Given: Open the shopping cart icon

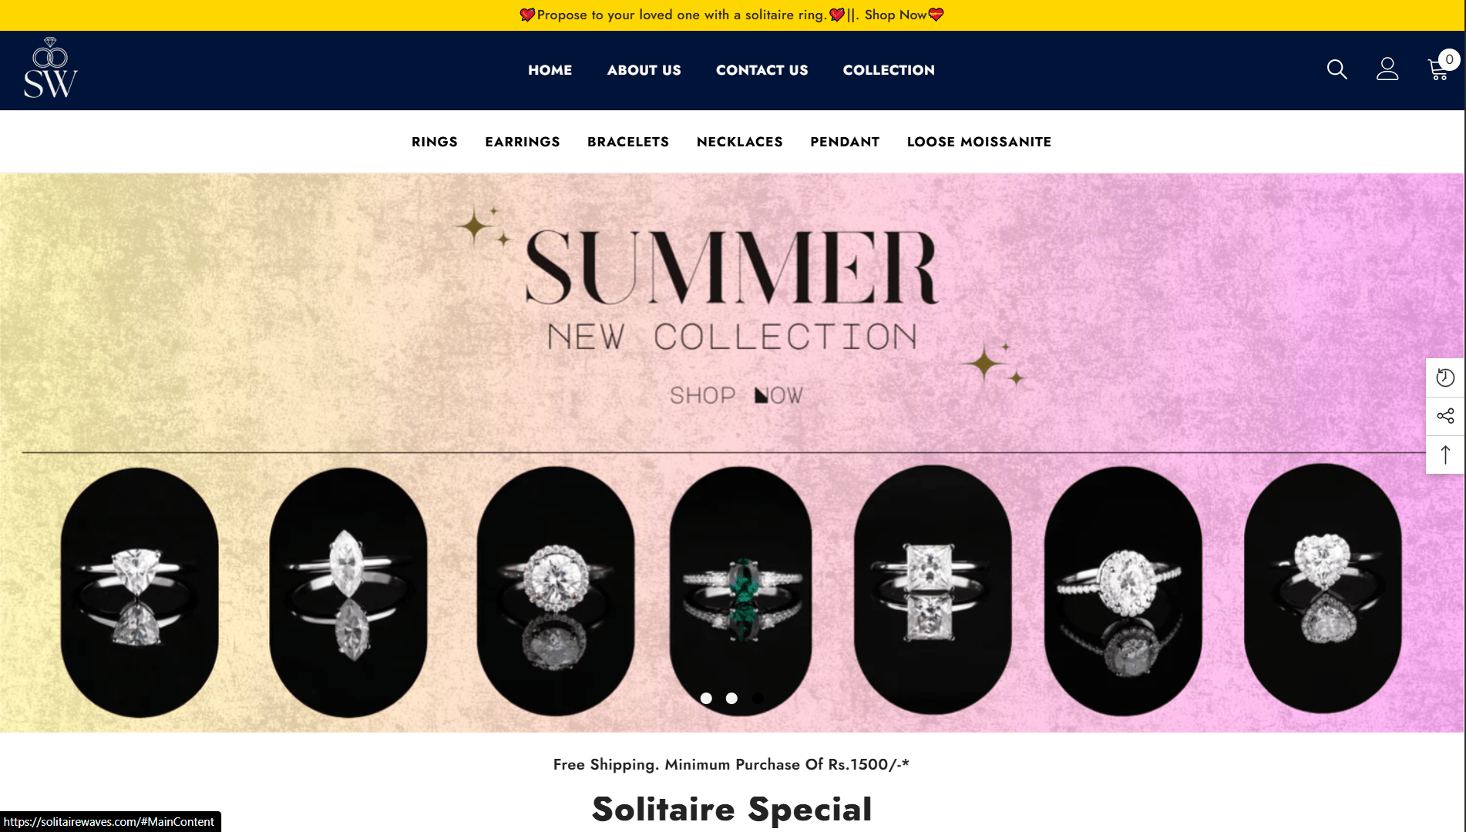Looking at the screenshot, I should point(1438,69).
